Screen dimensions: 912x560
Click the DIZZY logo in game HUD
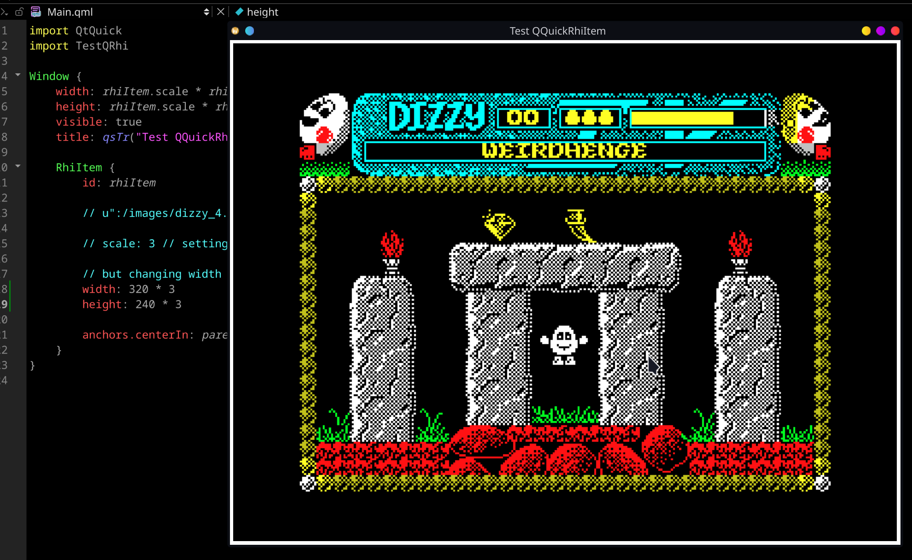tap(437, 116)
